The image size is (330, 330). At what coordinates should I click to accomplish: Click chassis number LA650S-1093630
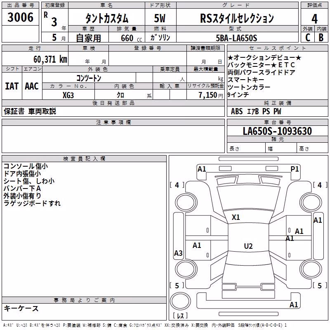click(277, 131)
